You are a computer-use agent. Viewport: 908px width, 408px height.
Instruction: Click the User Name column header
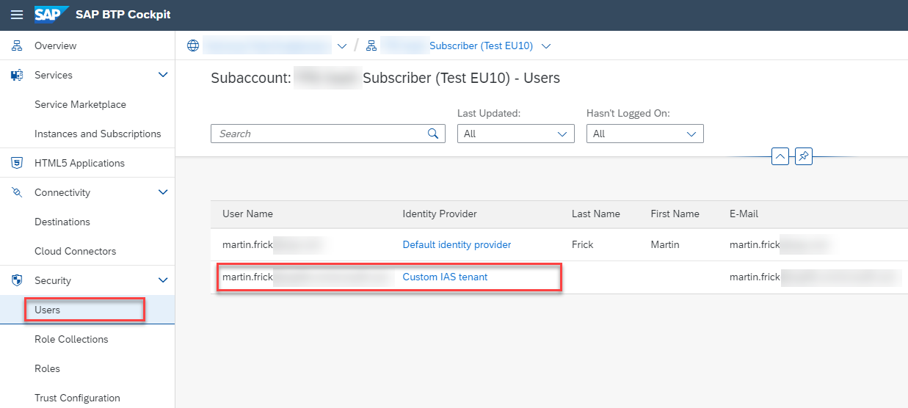click(x=247, y=214)
